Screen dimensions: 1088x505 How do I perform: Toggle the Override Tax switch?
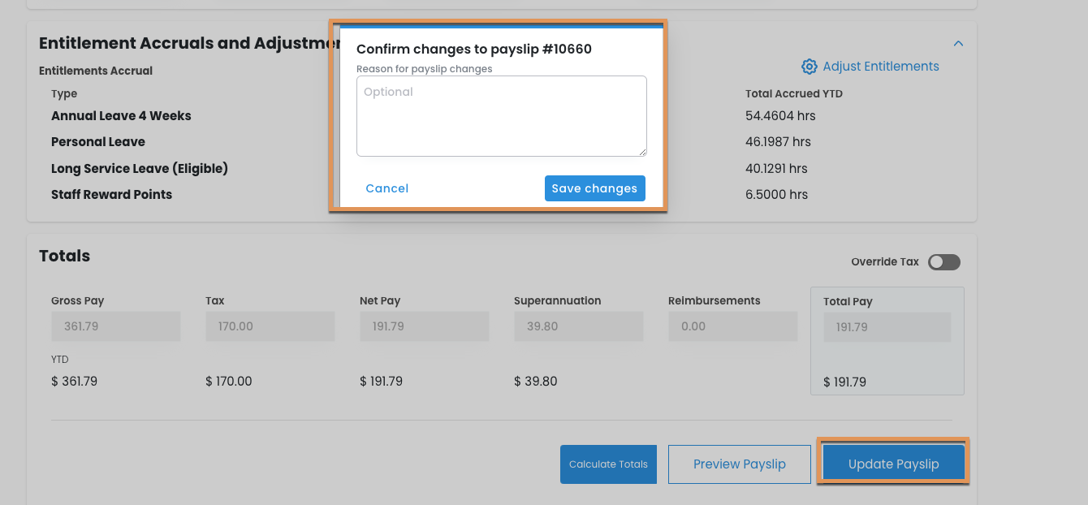pos(944,262)
